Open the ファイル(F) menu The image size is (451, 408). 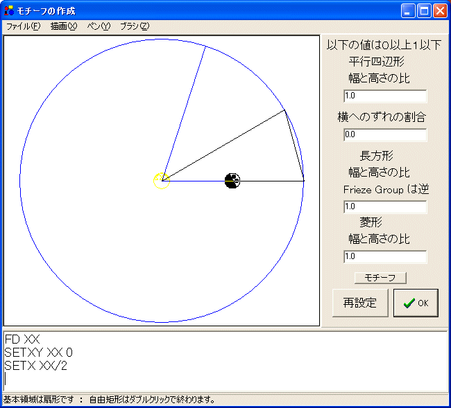click(24, 26)
